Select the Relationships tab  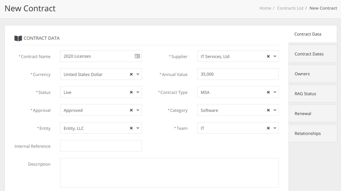313,134
